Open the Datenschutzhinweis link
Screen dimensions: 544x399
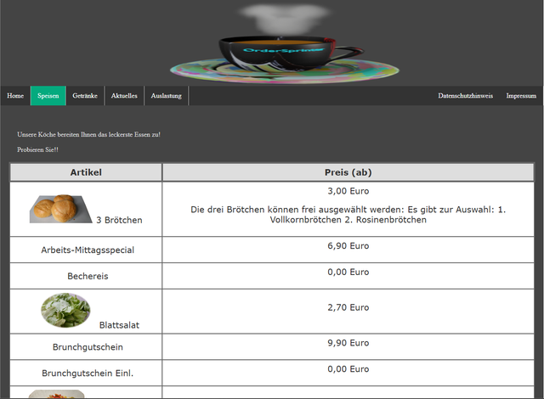click(465, 96)
